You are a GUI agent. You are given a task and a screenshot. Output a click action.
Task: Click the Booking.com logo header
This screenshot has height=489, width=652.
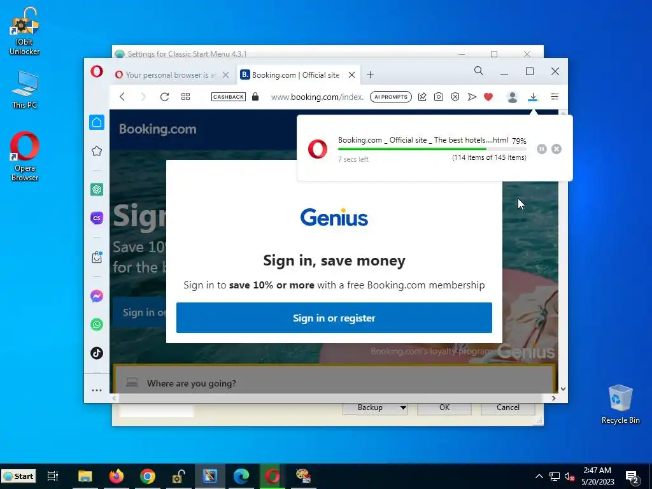pos(158,129)
